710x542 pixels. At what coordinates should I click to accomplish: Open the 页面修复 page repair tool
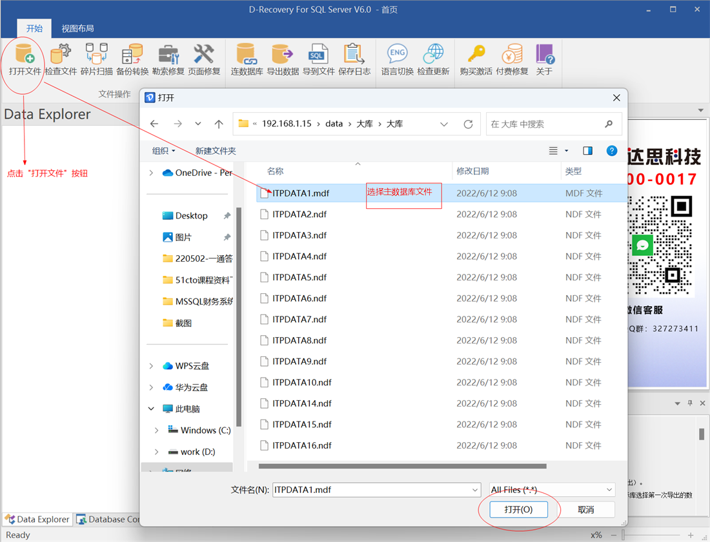click(204, 59)
